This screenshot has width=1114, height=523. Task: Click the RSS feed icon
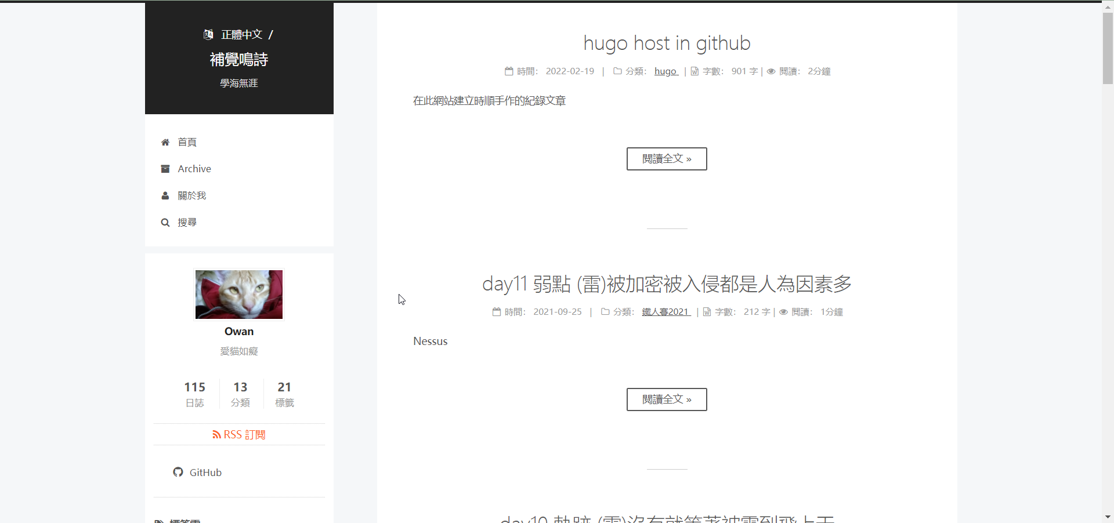(x=216, y=434)
